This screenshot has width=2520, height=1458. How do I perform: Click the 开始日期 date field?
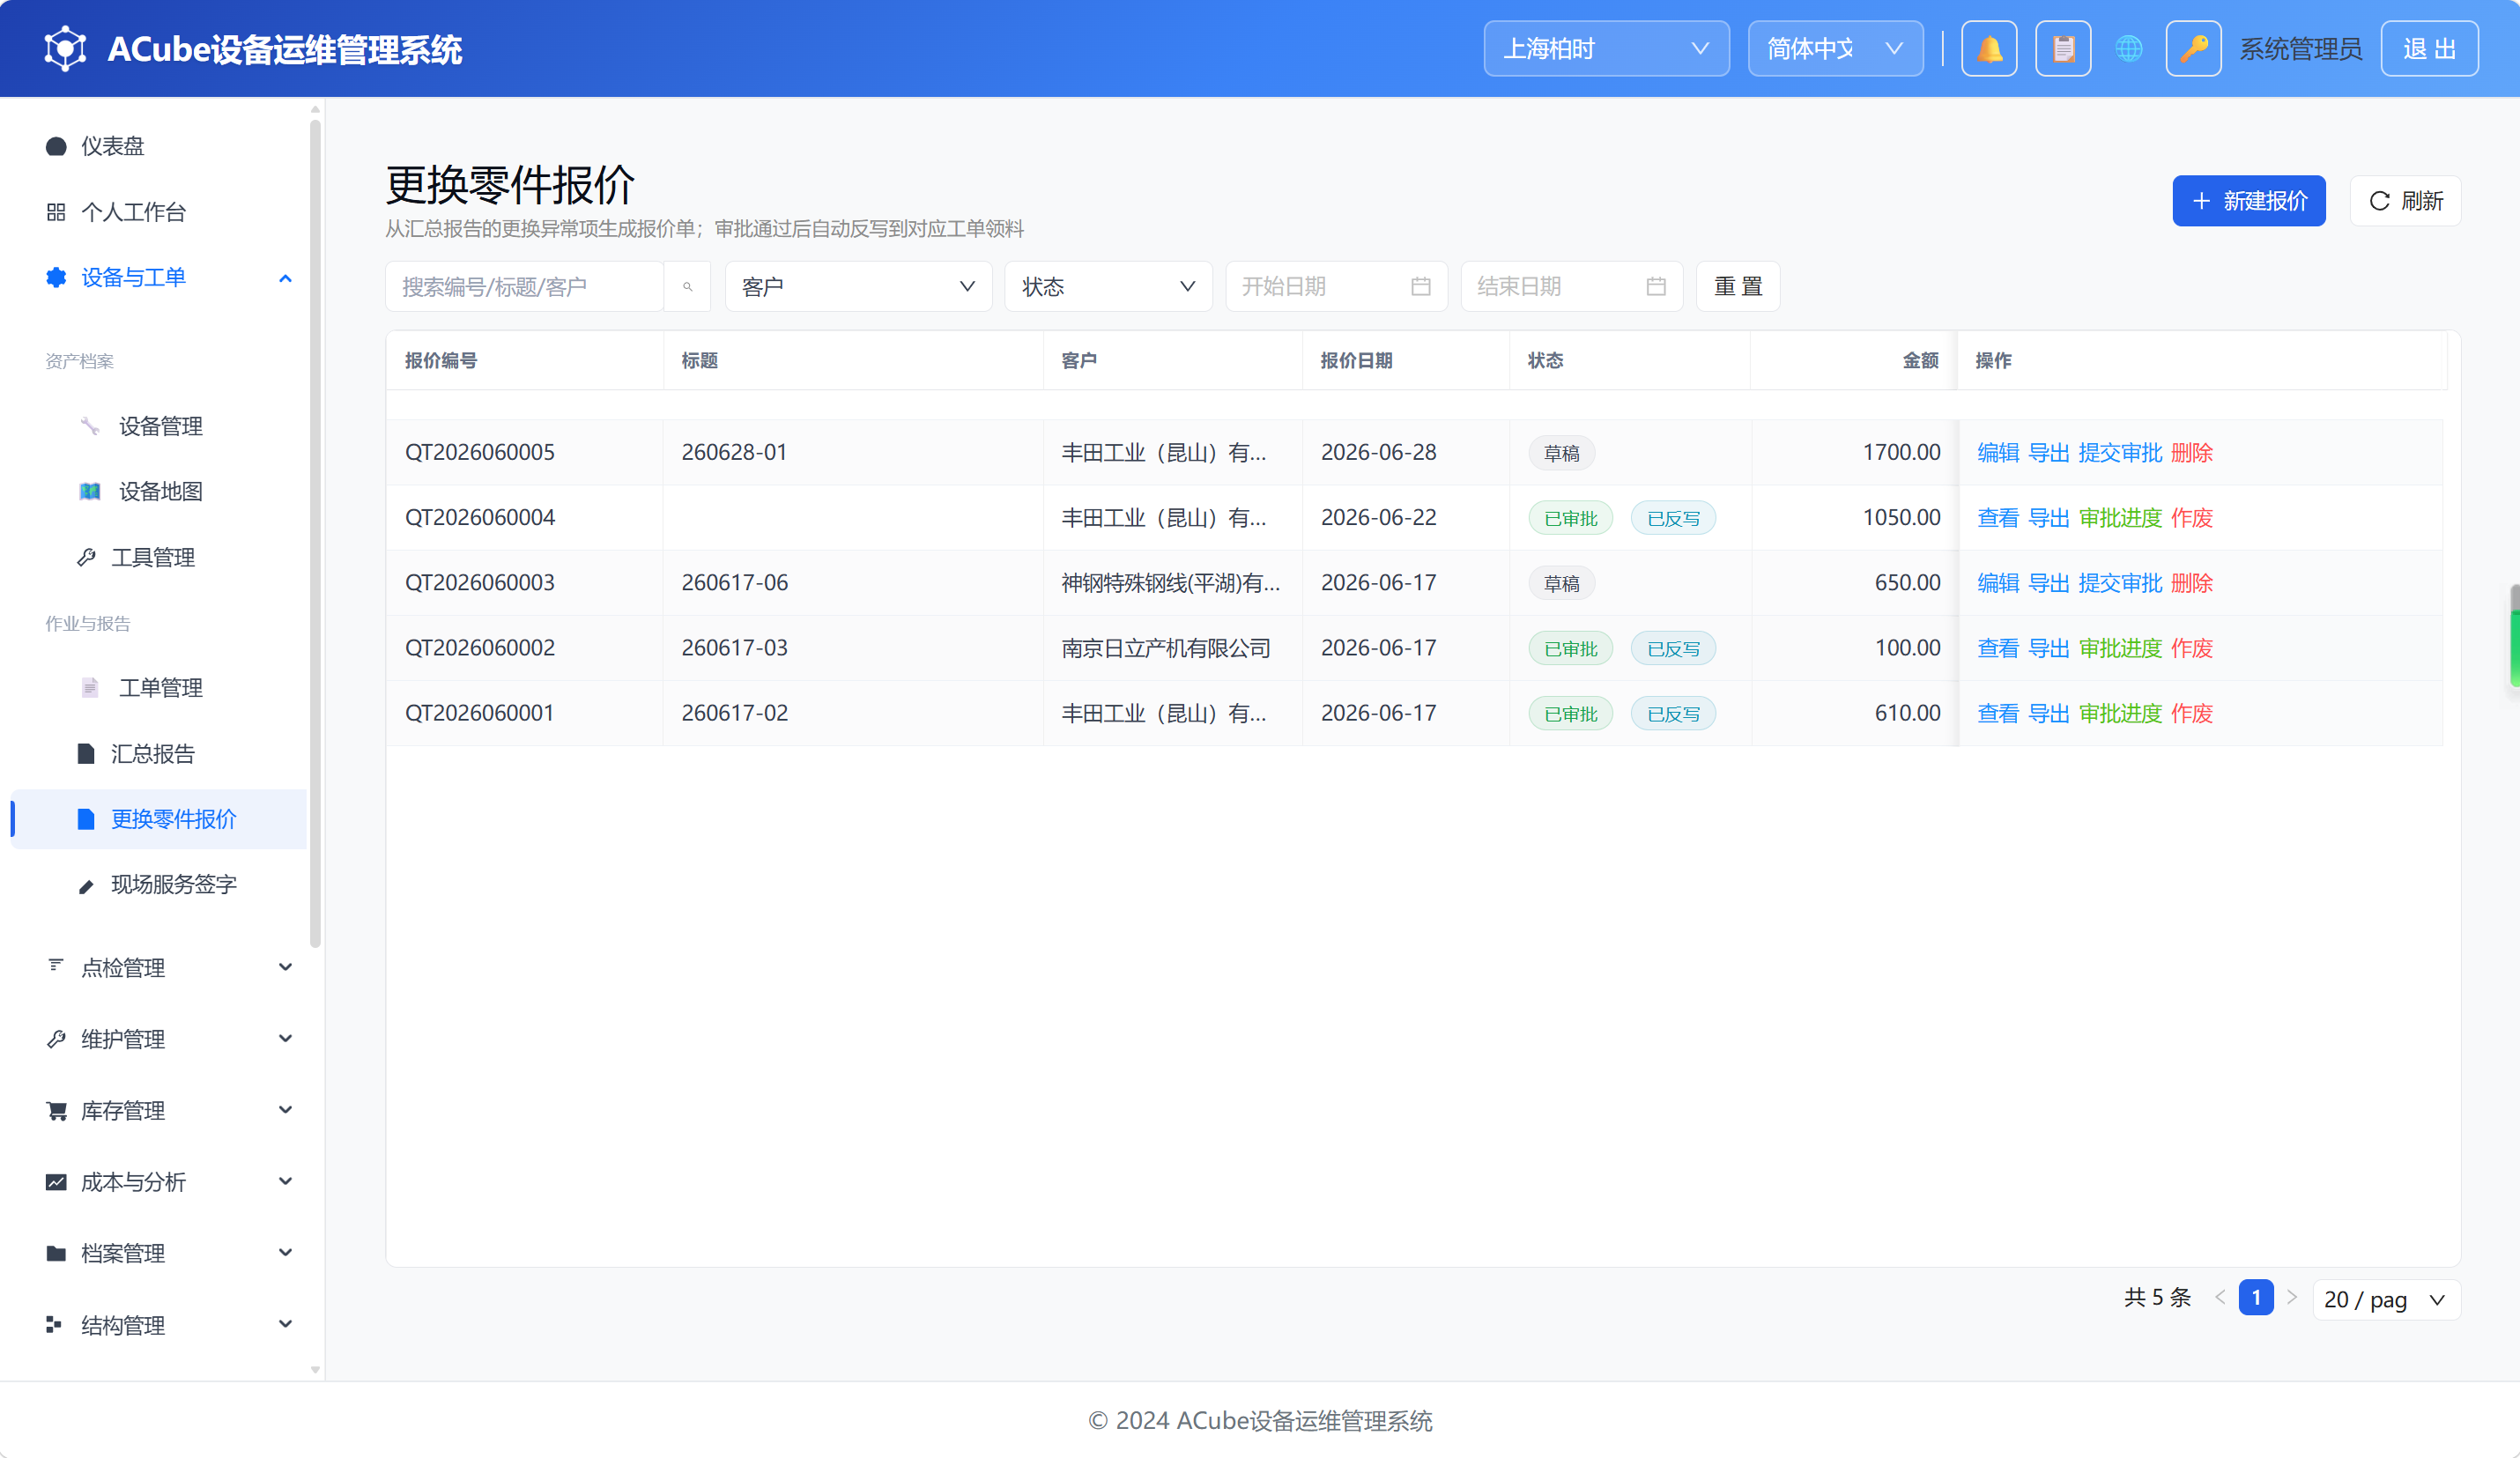coord(1336,287)
